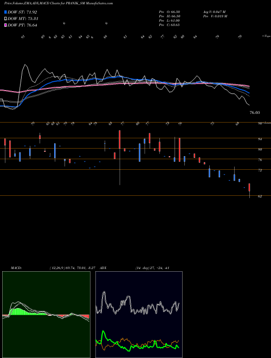
Task: Open the green MACD histogram panel
Action: pyautogui.click(x=46, y=315)
